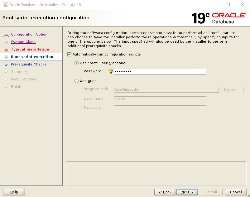This screenshot has height=197, width=250.
Task: Click the Typical Installation error step icon
Action: (6, 50)
